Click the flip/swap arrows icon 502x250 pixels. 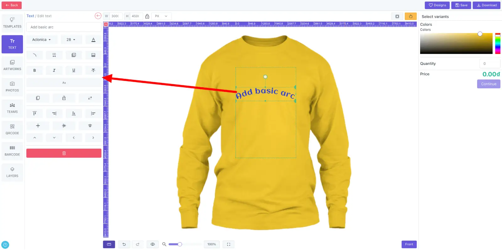pyautogui.click(x=90, y=98)
